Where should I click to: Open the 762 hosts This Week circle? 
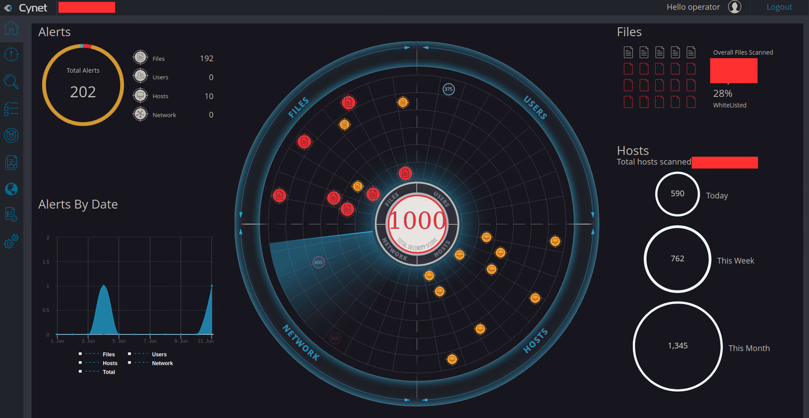[x=678, y=259]
